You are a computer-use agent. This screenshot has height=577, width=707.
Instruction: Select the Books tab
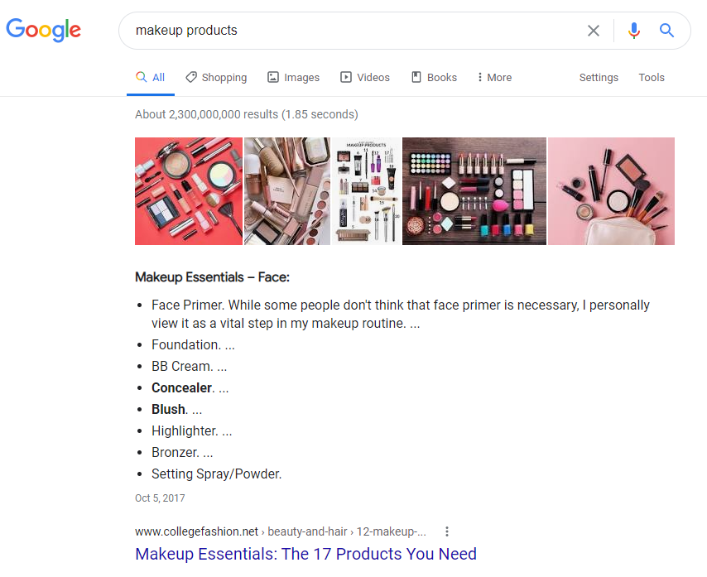434,77
